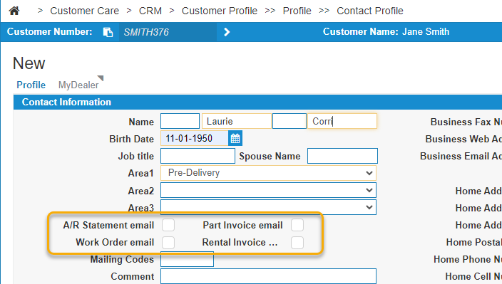Open MyDealer tab corner triangle
The height and width of the screenshot is (284, 502).
pyautogui.click(x=101, y=78)
